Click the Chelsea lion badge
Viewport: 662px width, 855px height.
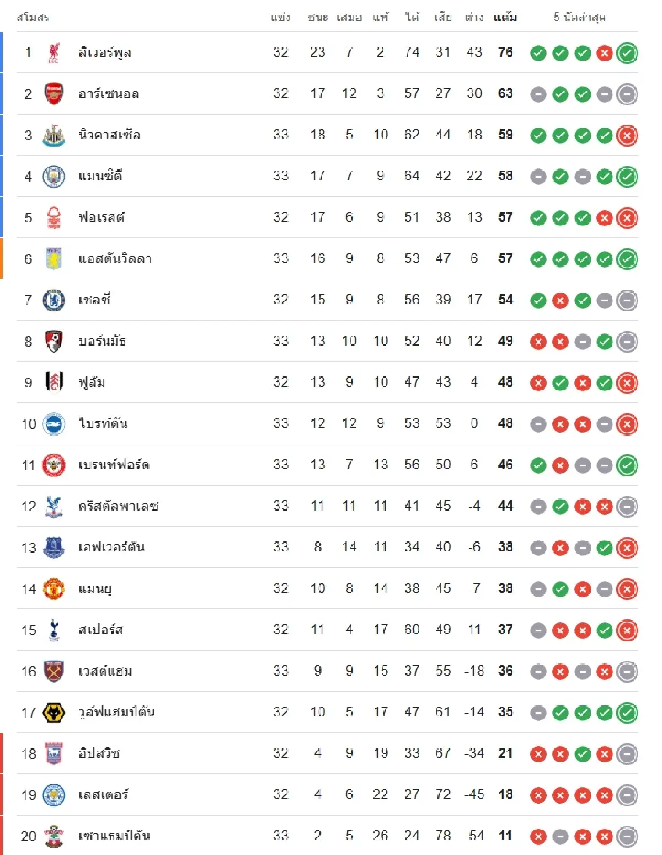53,300
